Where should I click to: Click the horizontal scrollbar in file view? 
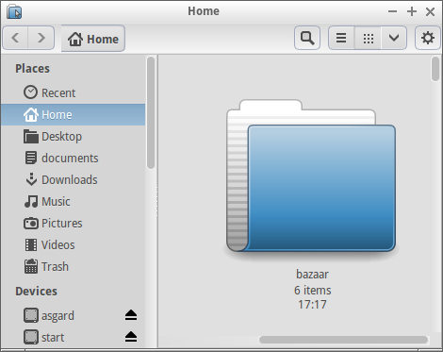343,340
